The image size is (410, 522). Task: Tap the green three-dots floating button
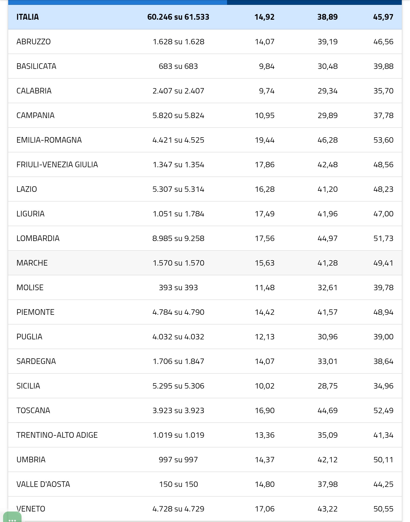[12, 518]
